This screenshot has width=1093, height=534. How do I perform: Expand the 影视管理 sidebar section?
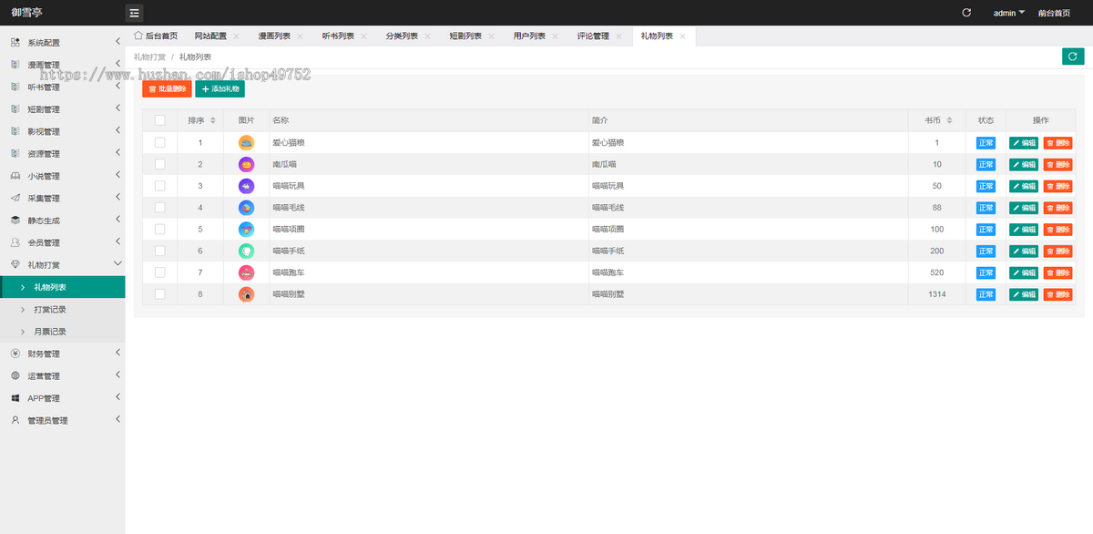click(62, 131)
